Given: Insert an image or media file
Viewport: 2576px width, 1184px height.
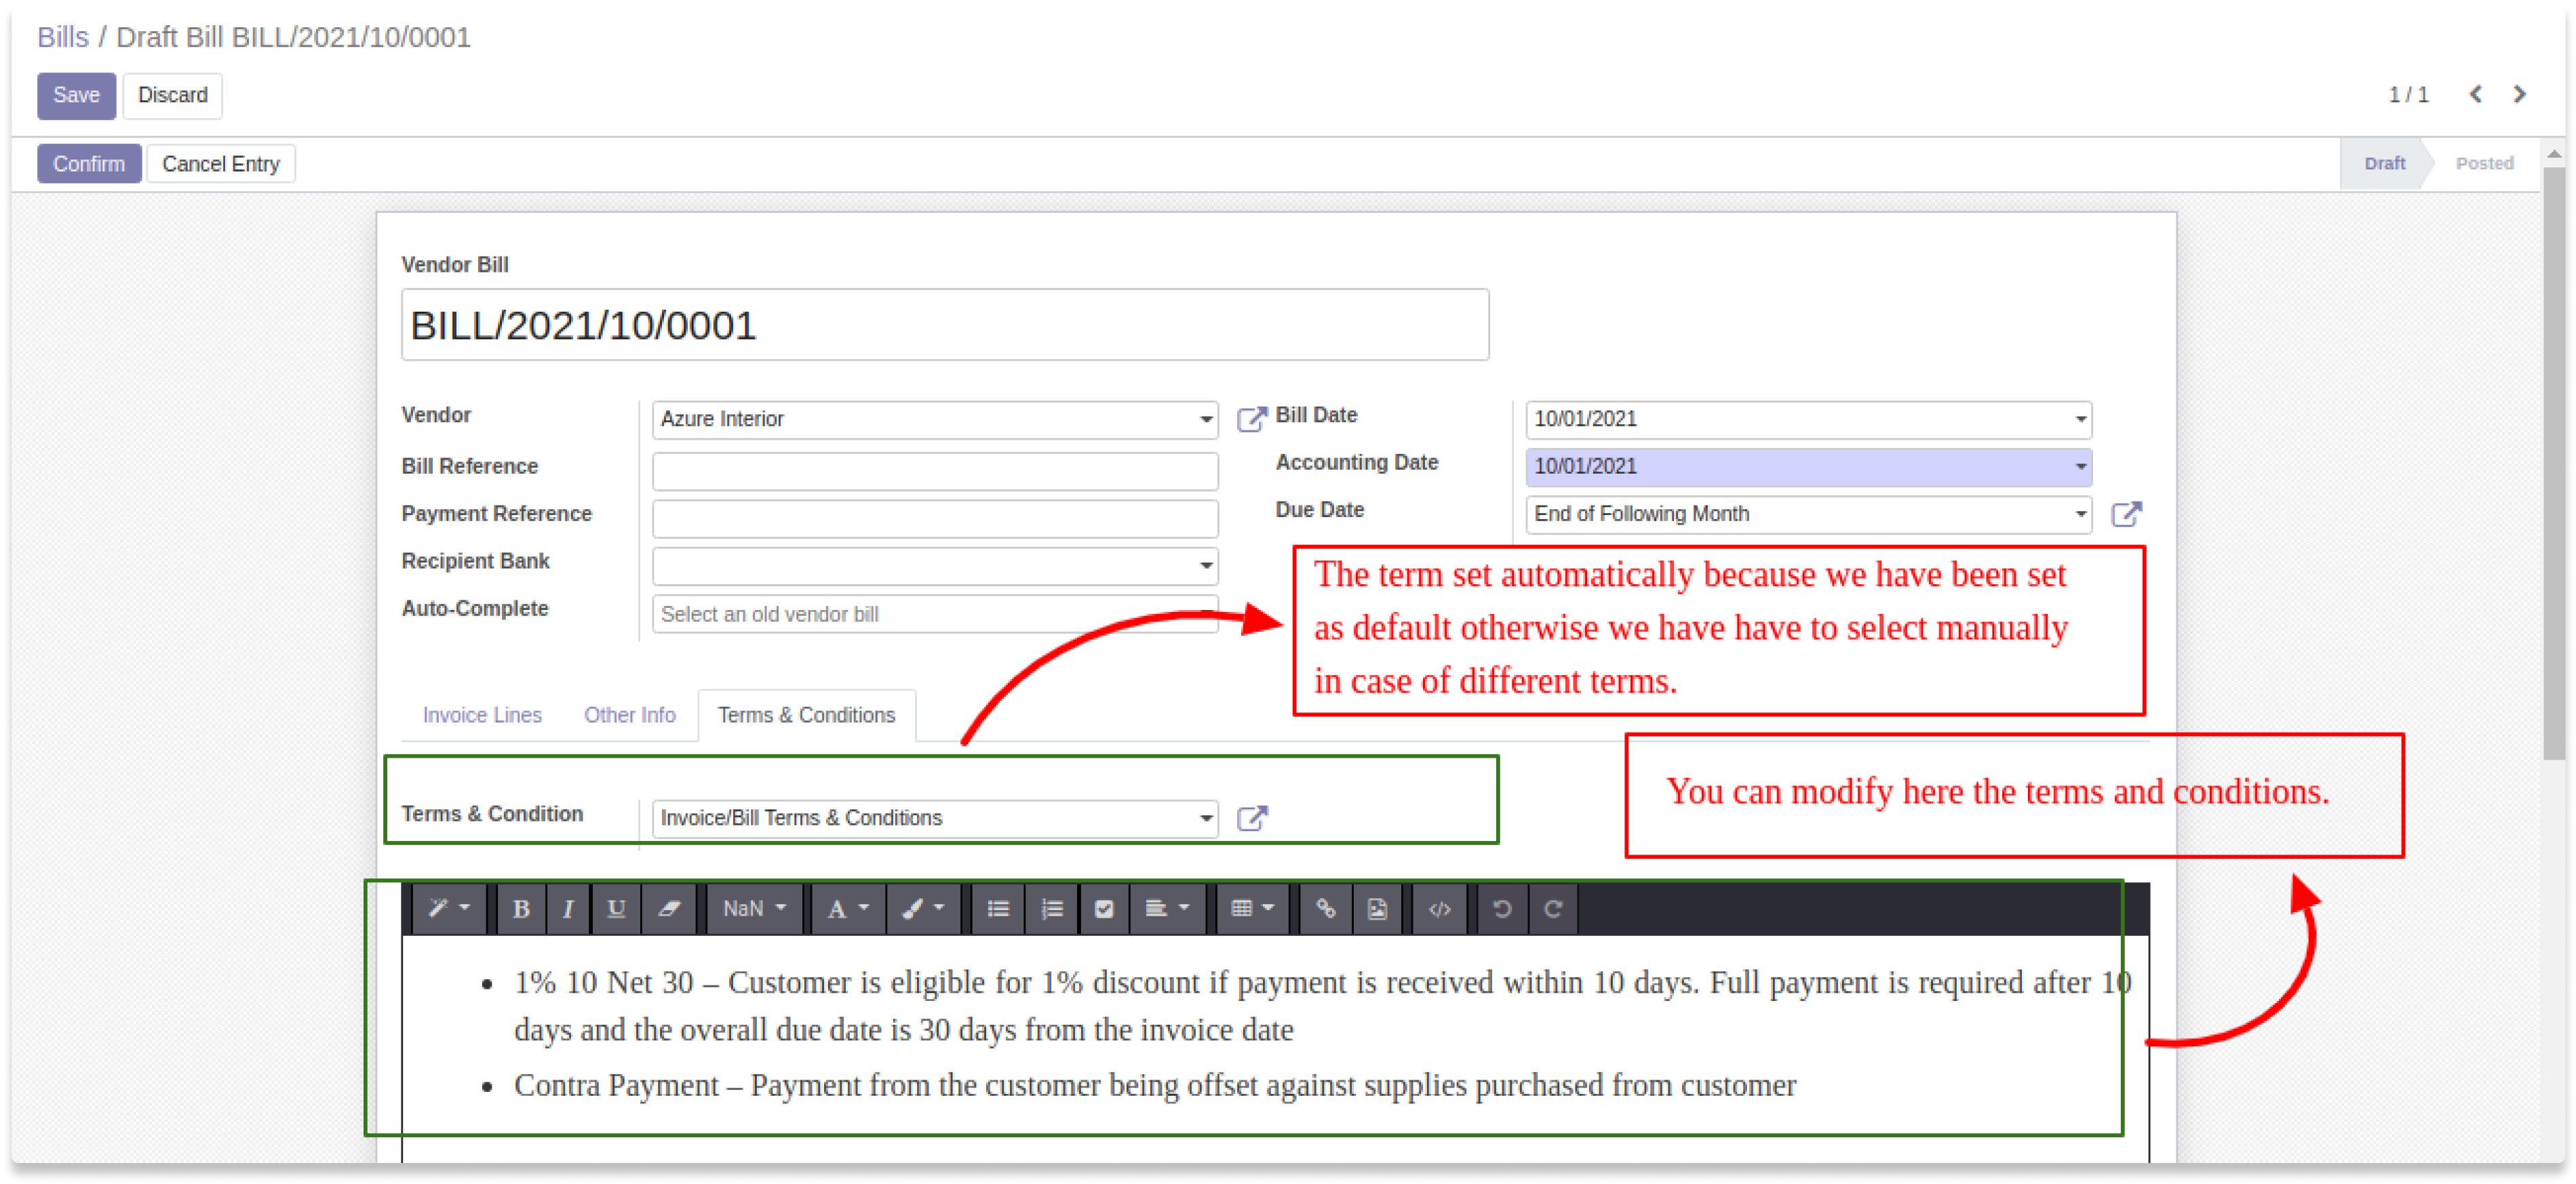Looking at the screenshot, I should (1377, 908).
